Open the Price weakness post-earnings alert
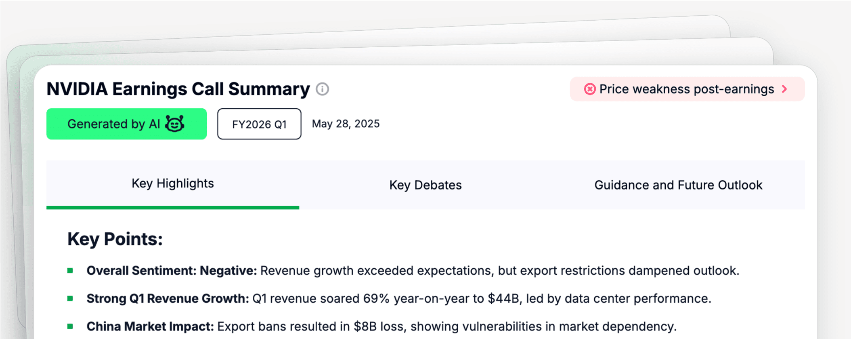 [687, 89]
